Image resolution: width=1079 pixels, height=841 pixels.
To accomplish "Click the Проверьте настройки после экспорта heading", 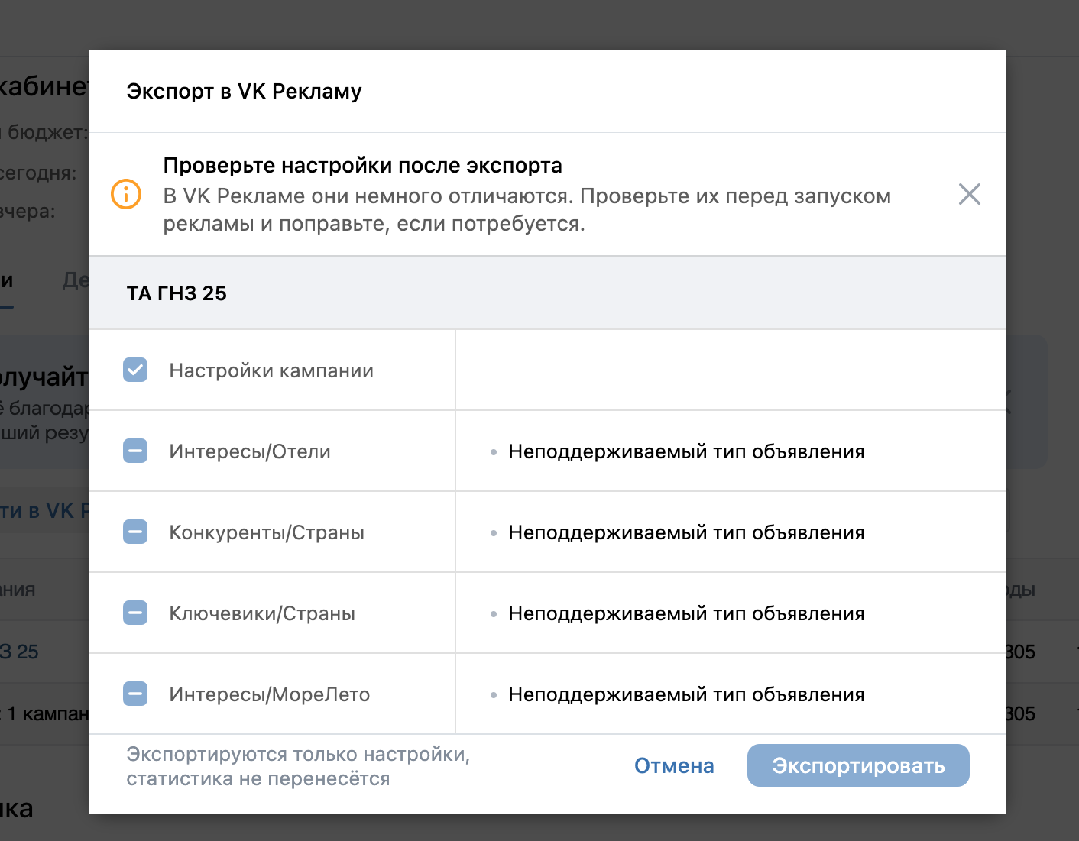I will pyautogui.click(x=362, y=166).
